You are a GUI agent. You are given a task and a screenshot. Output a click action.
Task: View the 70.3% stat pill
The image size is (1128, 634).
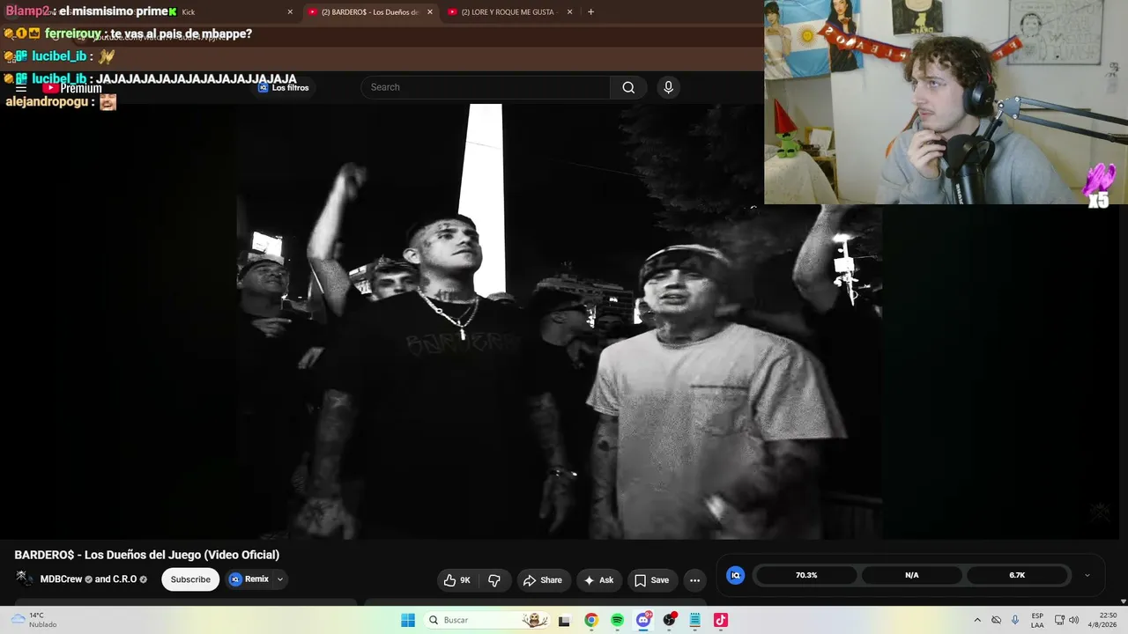pos(806,575)
